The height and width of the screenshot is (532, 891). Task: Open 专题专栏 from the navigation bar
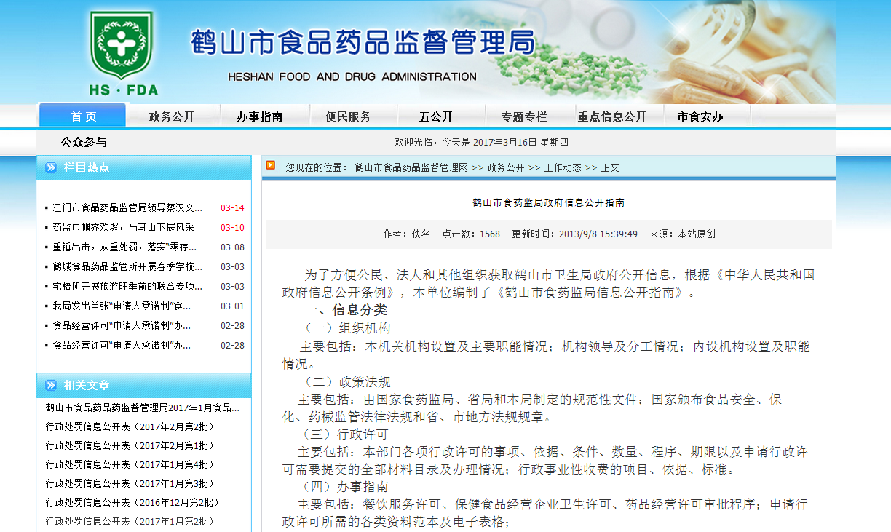[x=523, y=116]
